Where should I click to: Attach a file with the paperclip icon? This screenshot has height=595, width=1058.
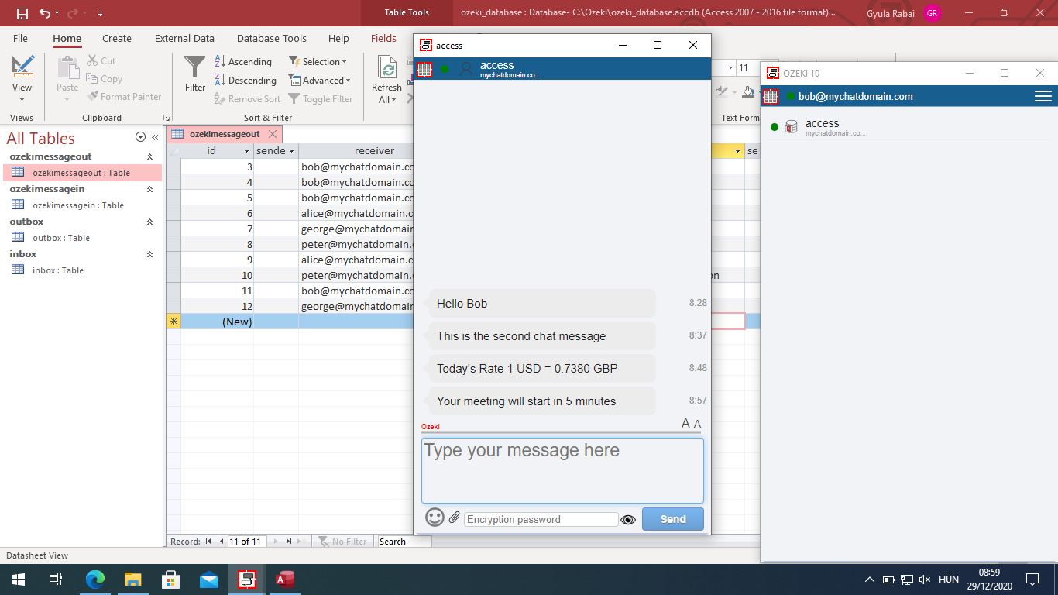[454, 517]
